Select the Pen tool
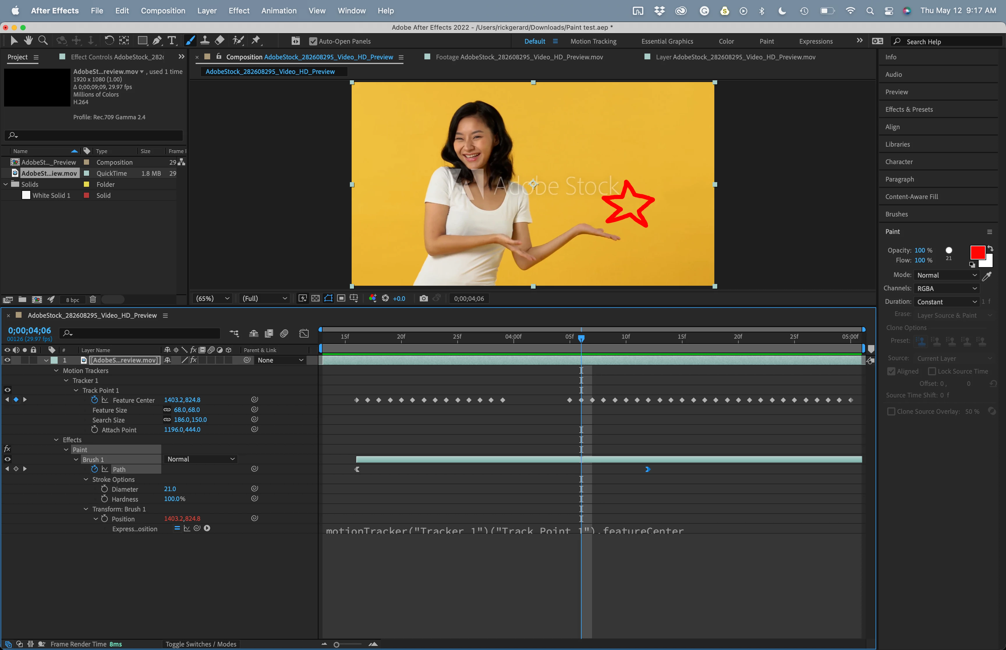The height and width of the screenshot is (650, 1006). (157, 40)
